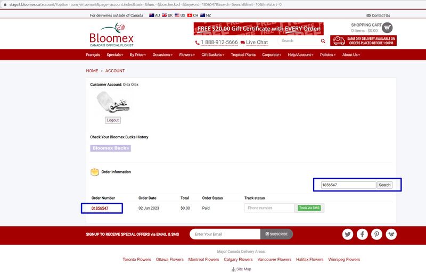Expand the About Us dropdown menu
This screenshot has height=274, width=426.
(x=351, y=55)
